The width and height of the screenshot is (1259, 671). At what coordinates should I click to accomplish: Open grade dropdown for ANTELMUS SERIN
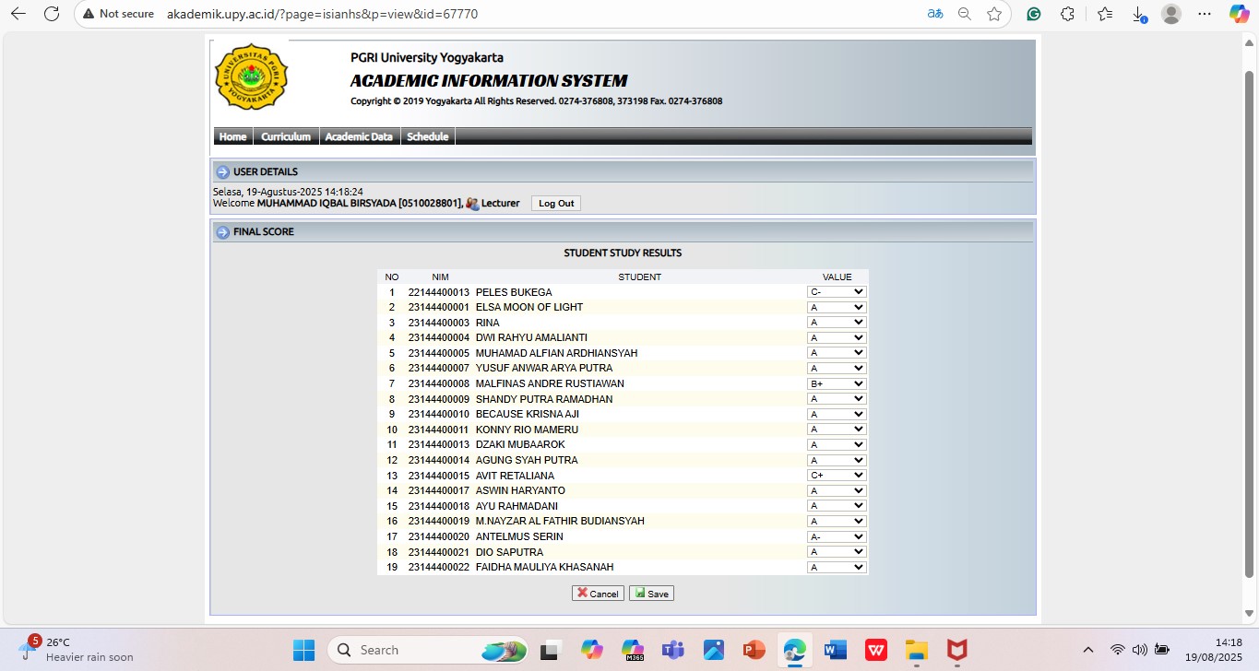[x=837, y=536]
